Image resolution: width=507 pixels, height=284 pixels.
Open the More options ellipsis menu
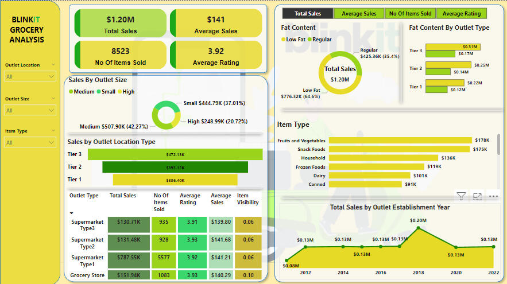click(493, 196)
